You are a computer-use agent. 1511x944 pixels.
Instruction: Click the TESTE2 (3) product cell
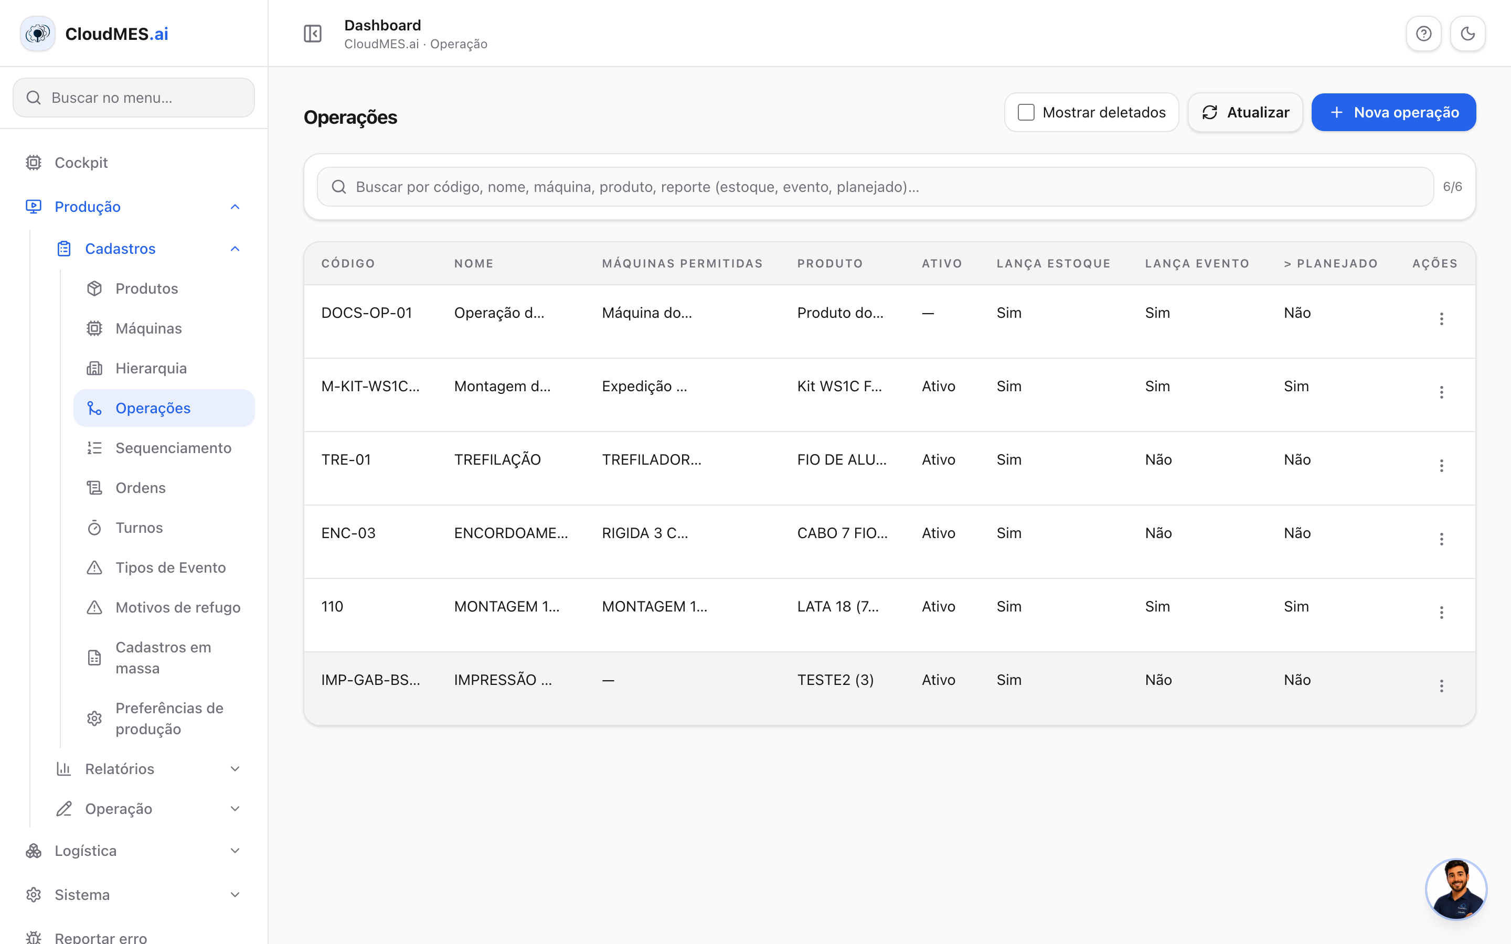click(x=835, y=680)
